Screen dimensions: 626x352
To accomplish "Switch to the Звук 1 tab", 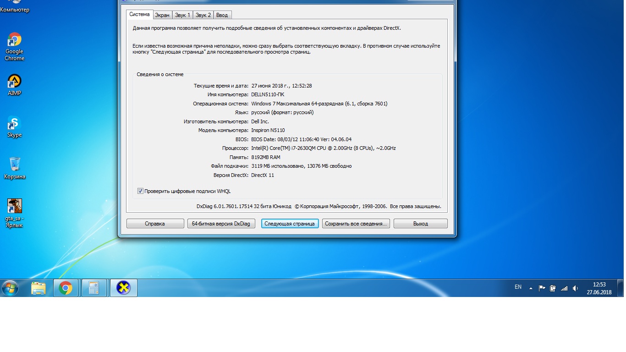I will pos(182,15).
